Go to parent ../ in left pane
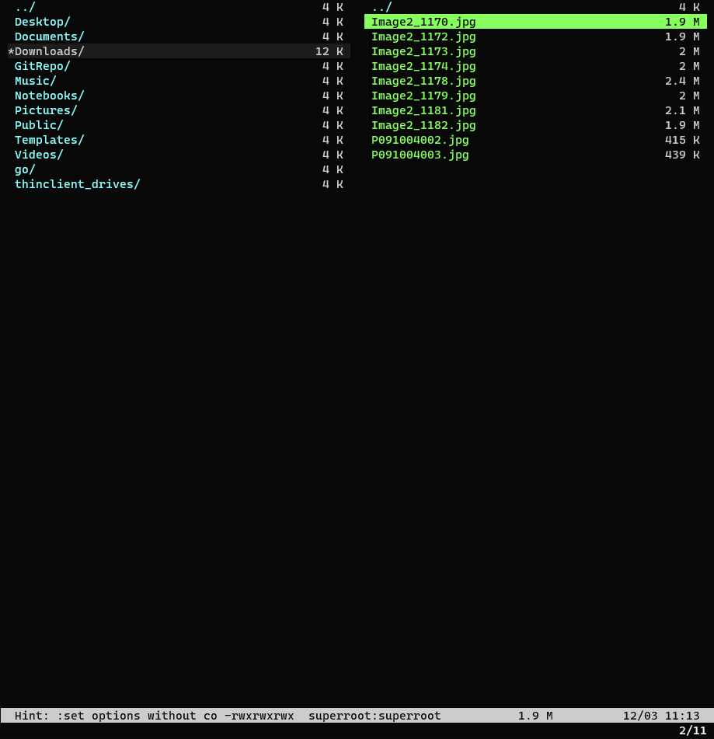Screen dimensions: 714x739 (x=179, y=7)
